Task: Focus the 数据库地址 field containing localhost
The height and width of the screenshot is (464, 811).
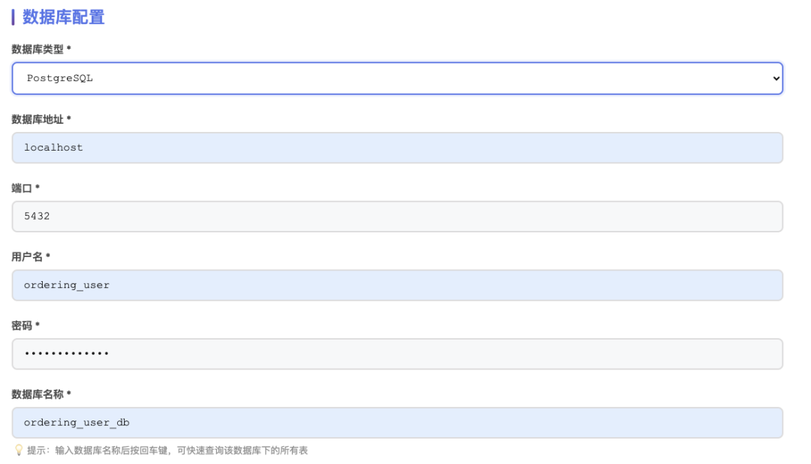Action: pos(397,148)
